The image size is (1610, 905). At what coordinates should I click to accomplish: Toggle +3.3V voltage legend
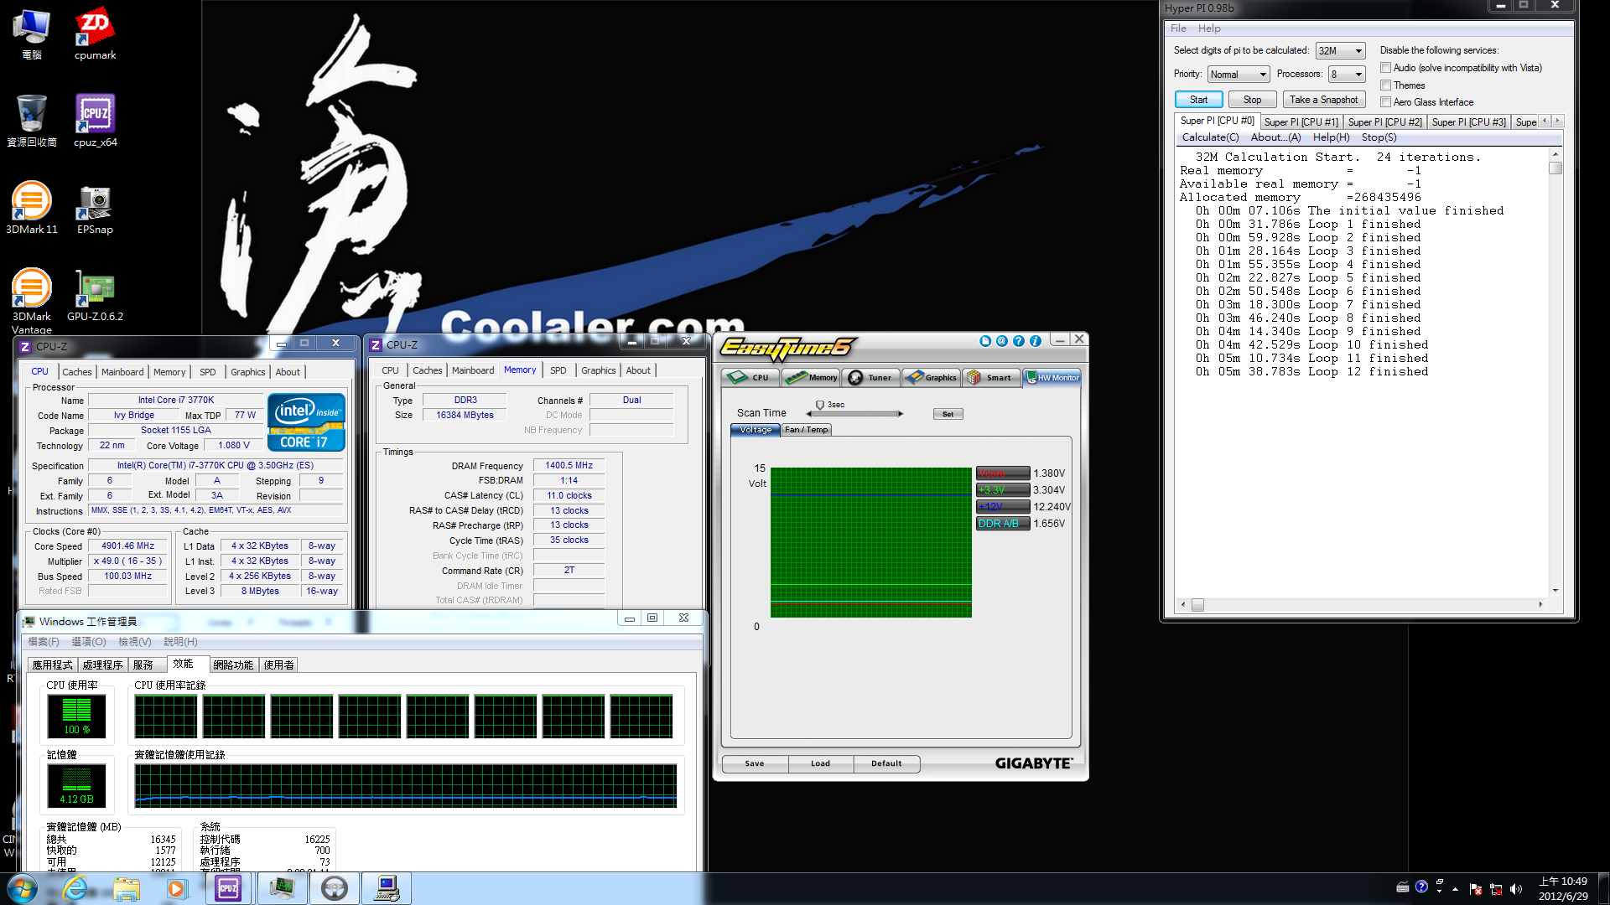point(1003,490)
